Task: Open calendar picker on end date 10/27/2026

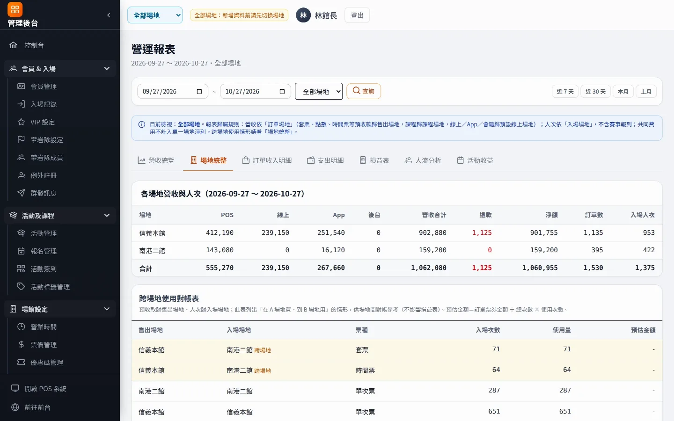Action: [282, 92]
